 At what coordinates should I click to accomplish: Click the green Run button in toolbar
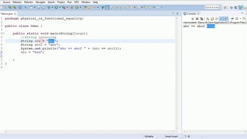tap(56, 7)
